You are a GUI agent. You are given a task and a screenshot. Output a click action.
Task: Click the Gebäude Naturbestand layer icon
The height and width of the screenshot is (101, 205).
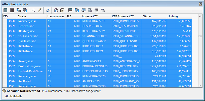(4, 91)
